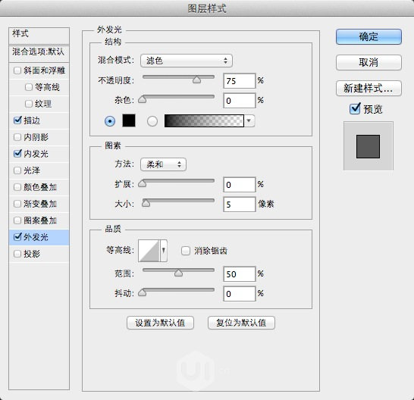
Task: Enable the 纹理 checkbox
Action: [29, 104]
